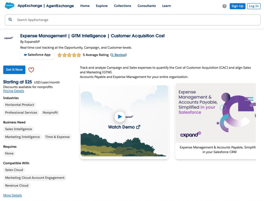This screenshot has width=264, height=201.
Task: Click the AppExchange | AgentExchange title
Action: (x=46, y=6)
